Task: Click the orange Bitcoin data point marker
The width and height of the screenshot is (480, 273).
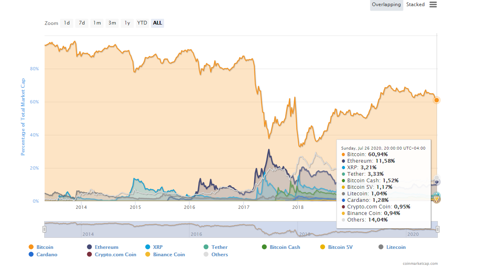Action: tap(437, 100)
